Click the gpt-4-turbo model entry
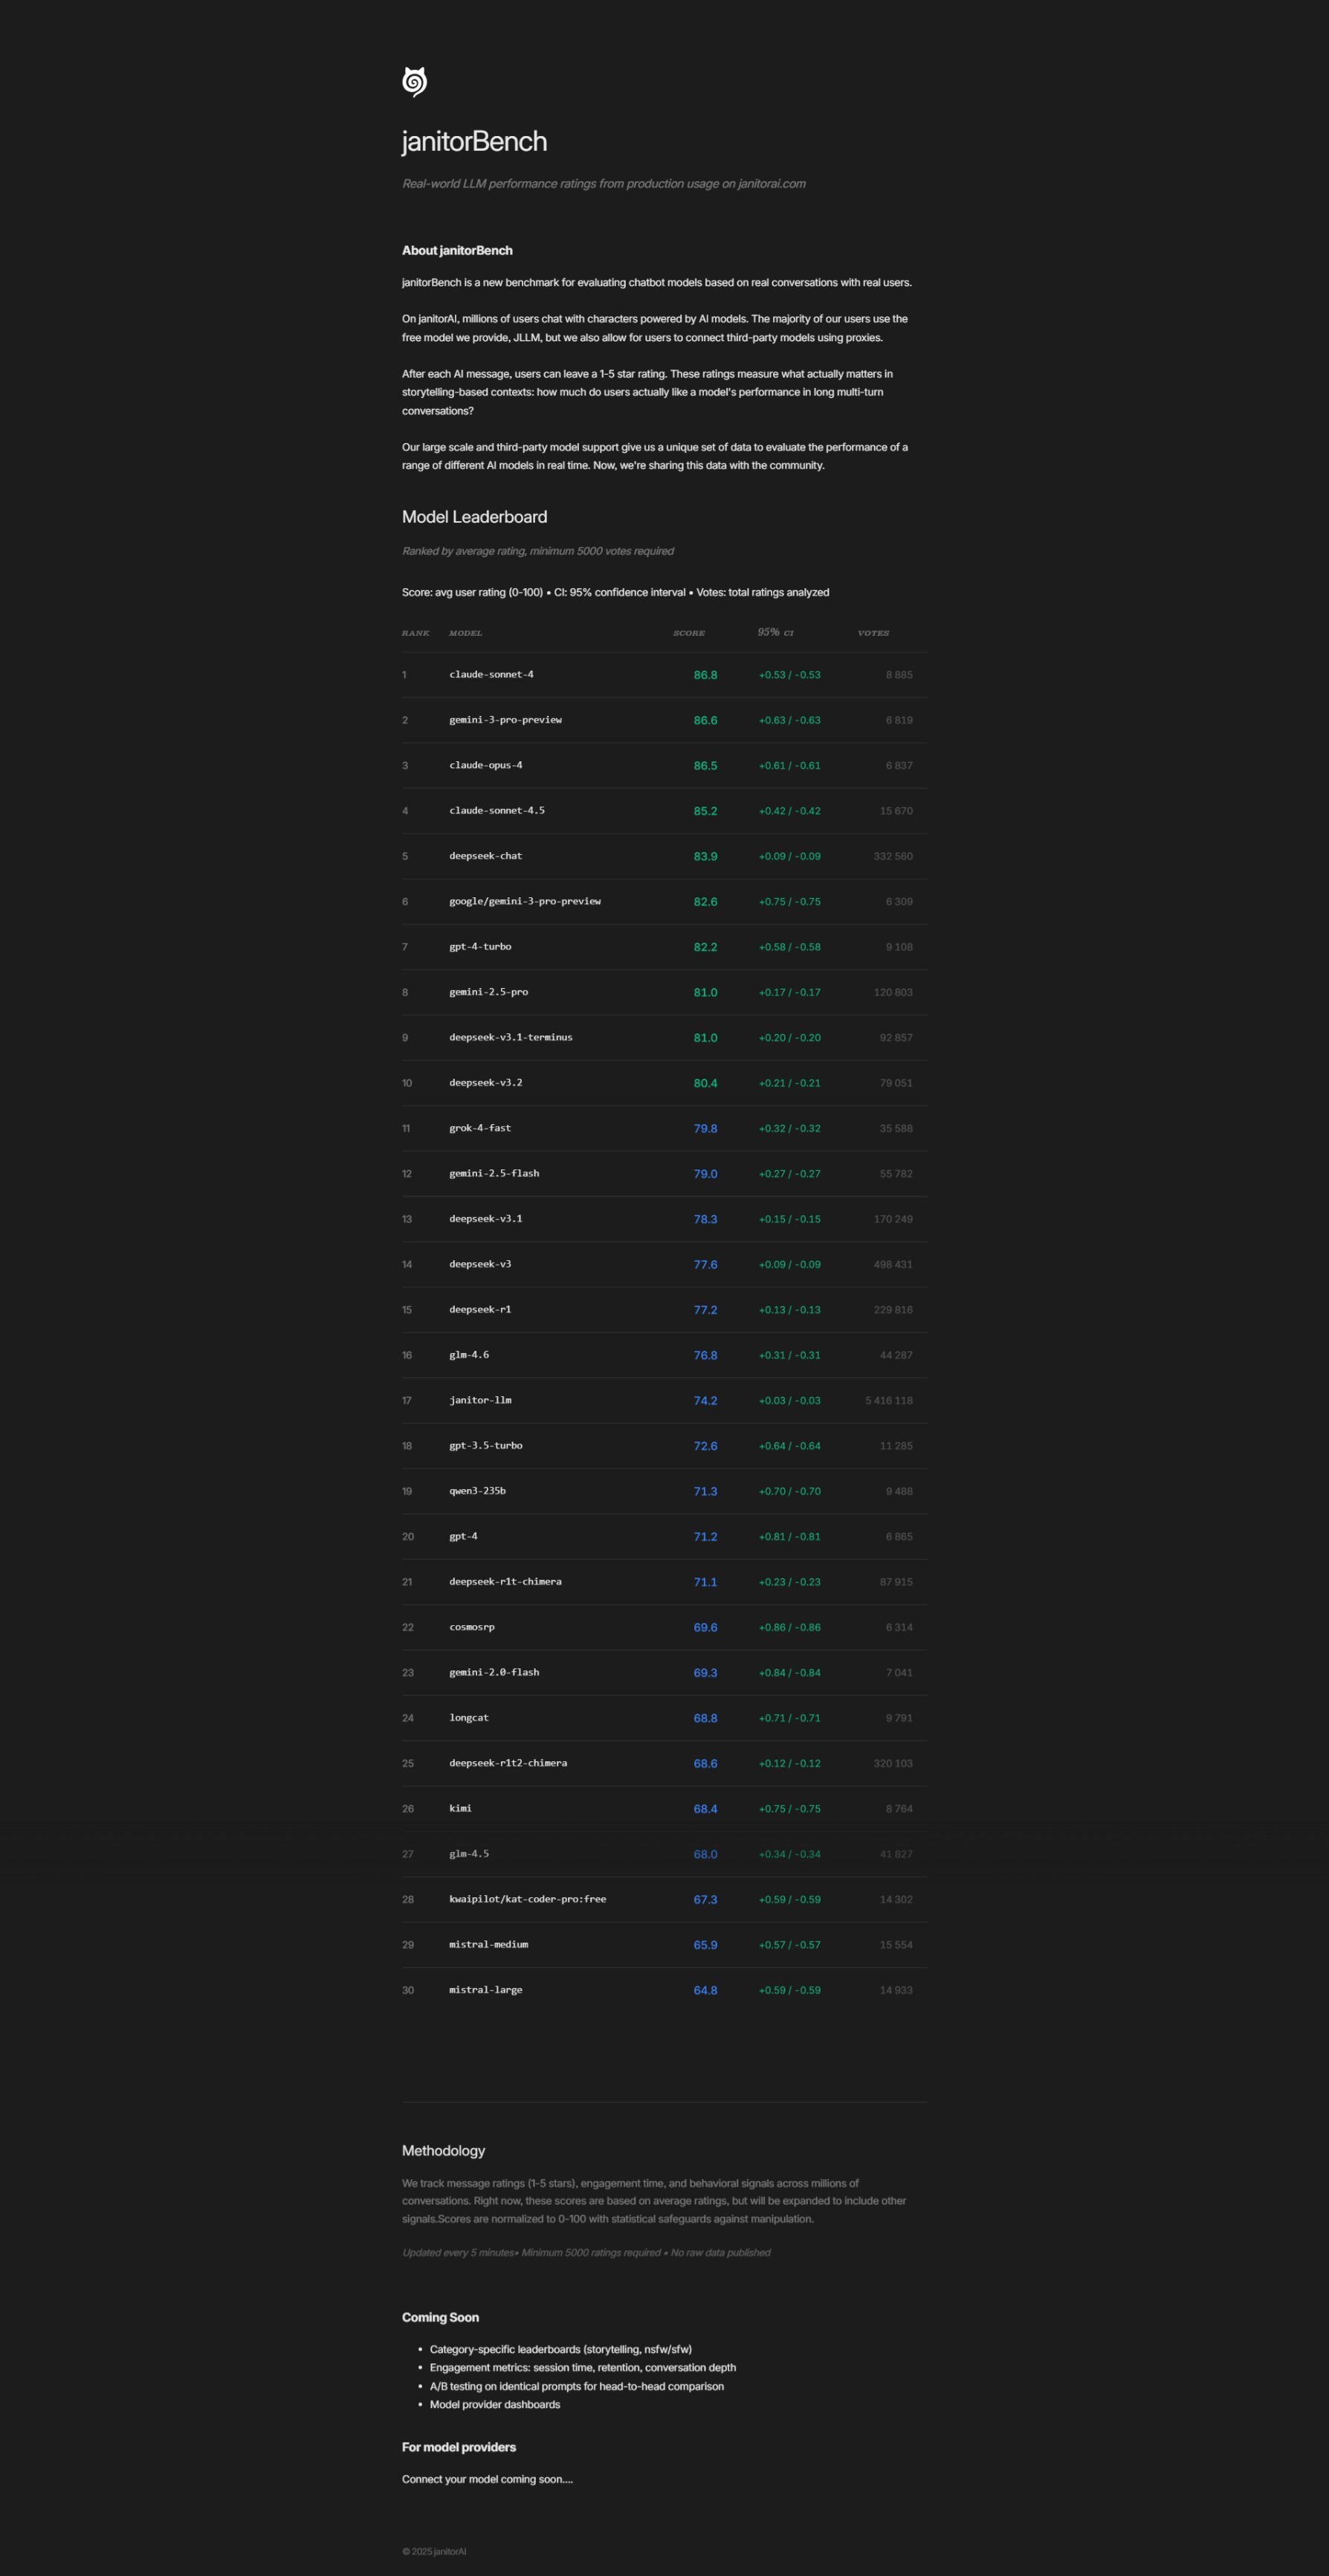 pos(480,947)
